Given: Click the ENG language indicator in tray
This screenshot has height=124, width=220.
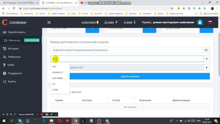Looking at the screenshot, I should 199,121.
